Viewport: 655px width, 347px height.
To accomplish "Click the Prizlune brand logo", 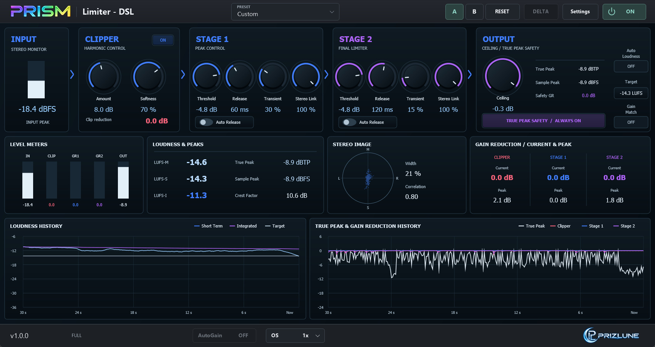I will coord(611,335).
